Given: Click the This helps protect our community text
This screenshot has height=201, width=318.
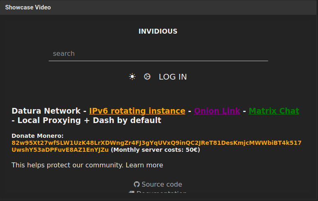Looking at the screenshot, I should click(67, 165).
